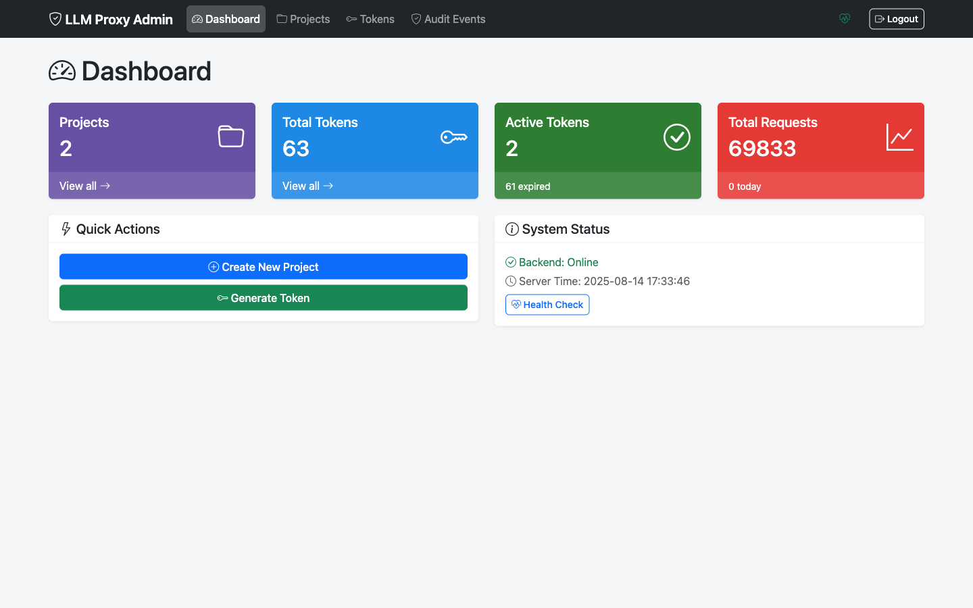Click the gauge icon beside the Dashboard heading
The width and height of the screenshot is (973, 608).
coord(62,70)
